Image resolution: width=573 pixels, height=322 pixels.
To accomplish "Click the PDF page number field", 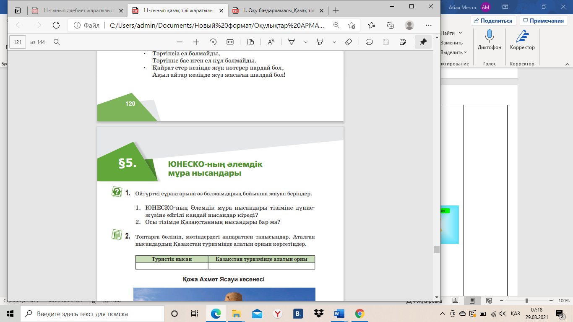I will tap(18, 42).
